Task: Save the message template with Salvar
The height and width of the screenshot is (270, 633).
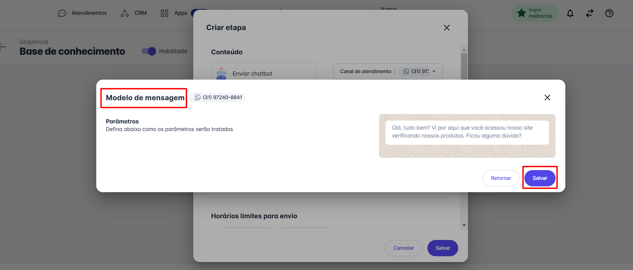Action: click(540, 178)
